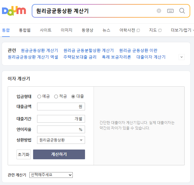Open the 상환방법 원리금균등상환 dropdown

61,140
